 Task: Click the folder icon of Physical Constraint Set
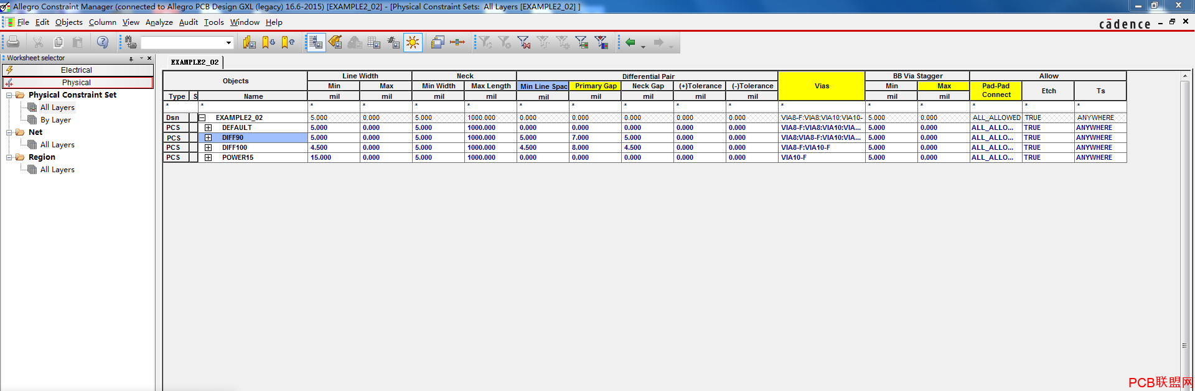point(20,95)
